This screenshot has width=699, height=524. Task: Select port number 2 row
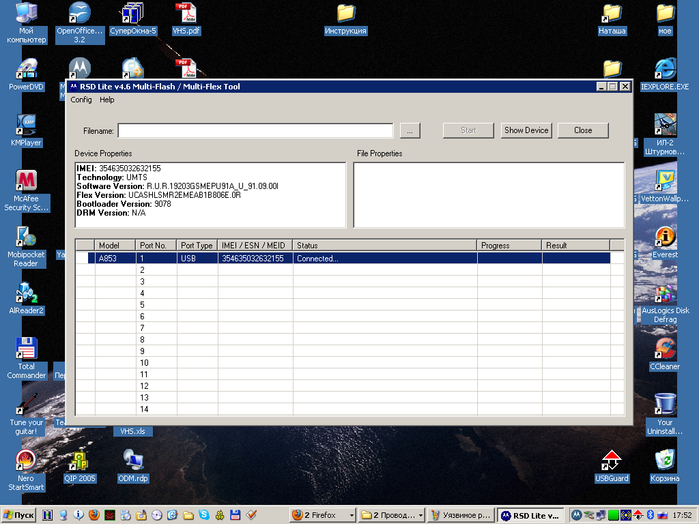tap(349, 270)
